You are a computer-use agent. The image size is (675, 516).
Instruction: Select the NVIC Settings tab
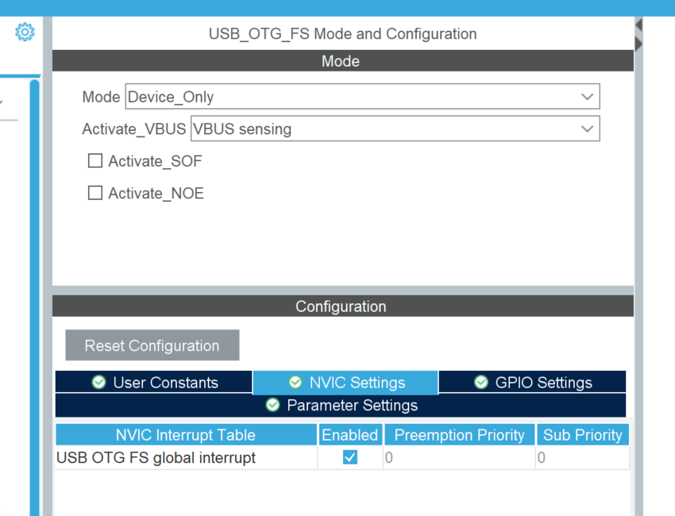(345, 383)
